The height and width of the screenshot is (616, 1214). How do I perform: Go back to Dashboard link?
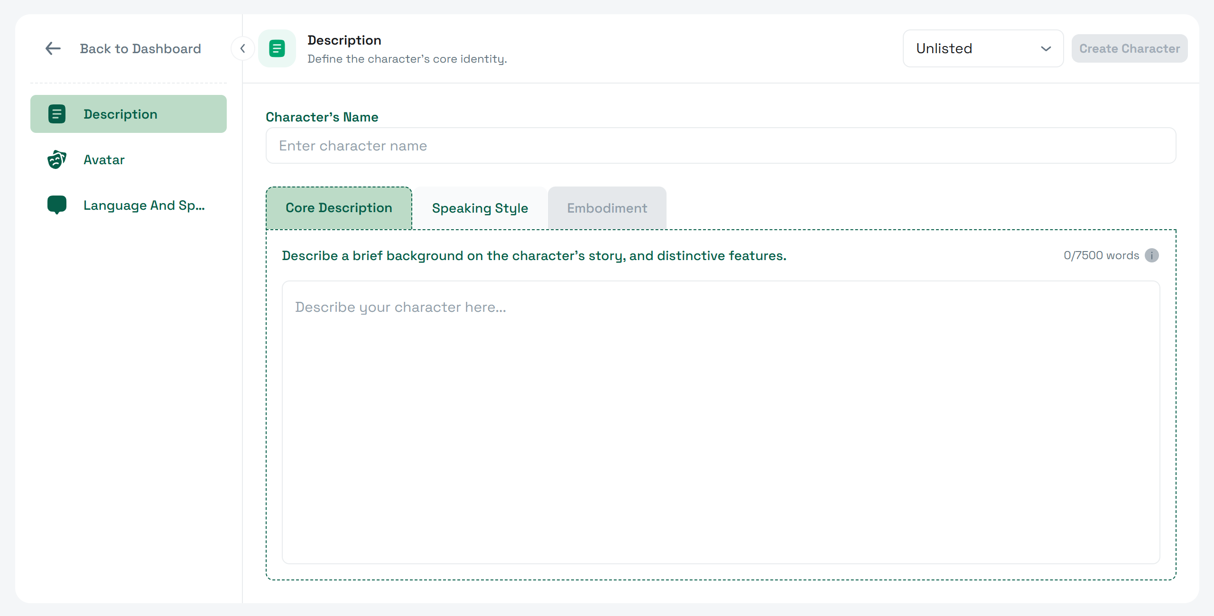[x=140, y=48]
